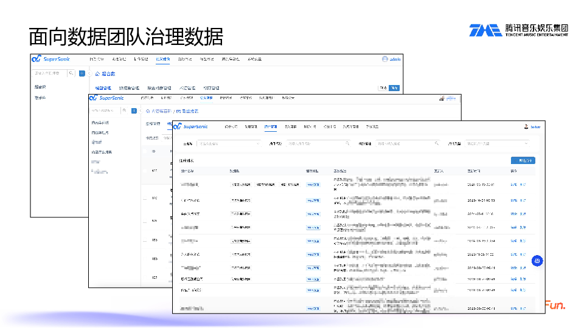Click the SuperSonic logo in the front window
Screen dimensions: 584x328
[190, 126]
